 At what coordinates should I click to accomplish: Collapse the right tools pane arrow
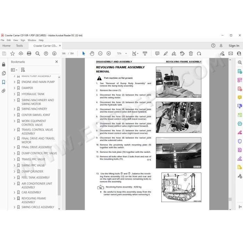240,207
